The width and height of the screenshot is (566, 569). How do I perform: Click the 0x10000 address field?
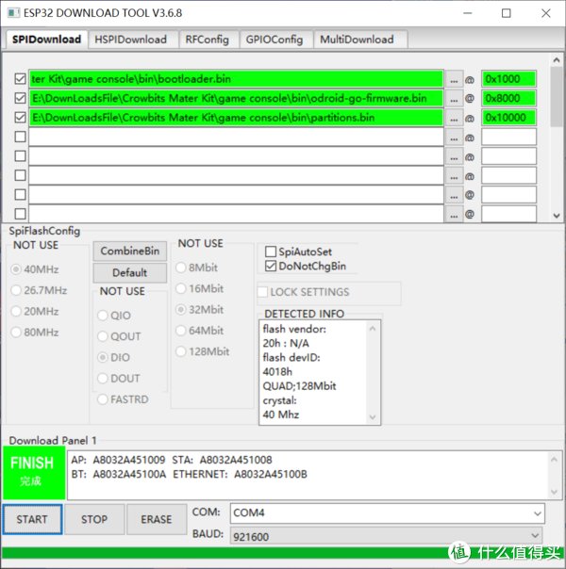508,117
